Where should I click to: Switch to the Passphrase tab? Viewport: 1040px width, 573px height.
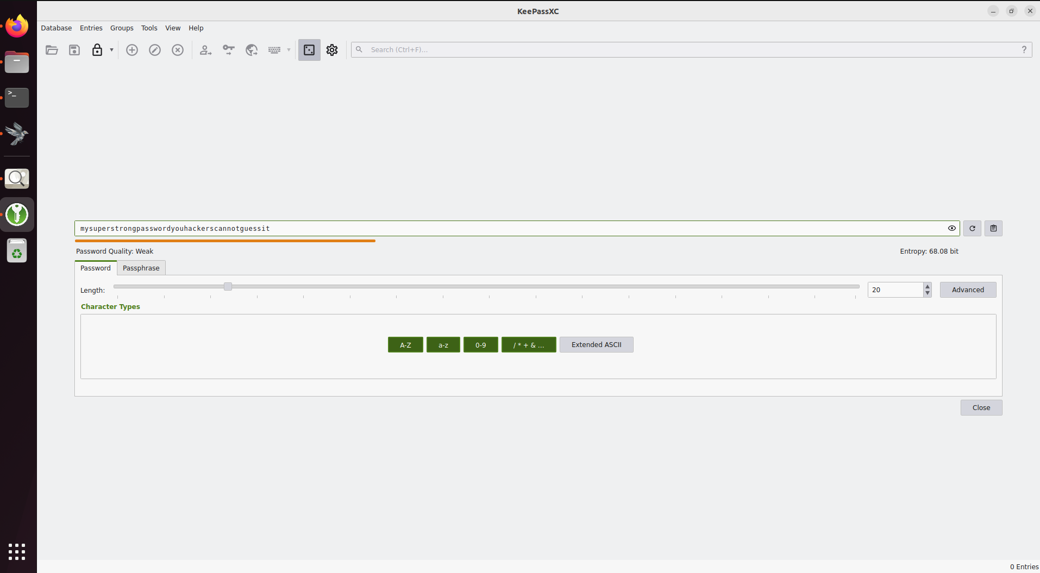pyautogui.click(x=141, y=268)
